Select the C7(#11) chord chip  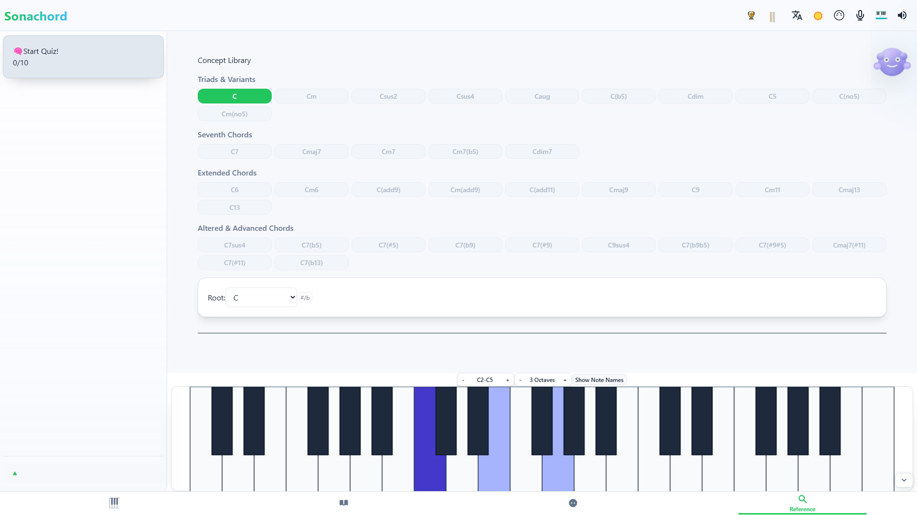(x=235, y=263)
